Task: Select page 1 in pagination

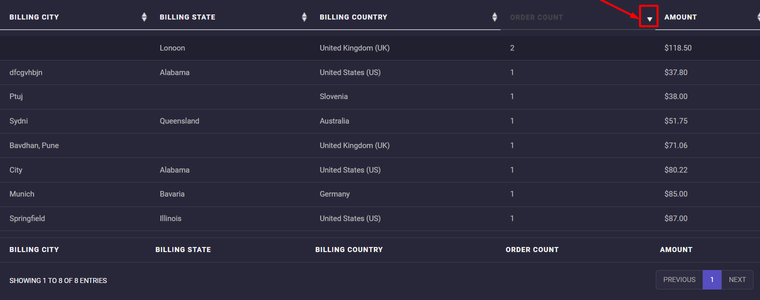Action: [x=712, y=279]
